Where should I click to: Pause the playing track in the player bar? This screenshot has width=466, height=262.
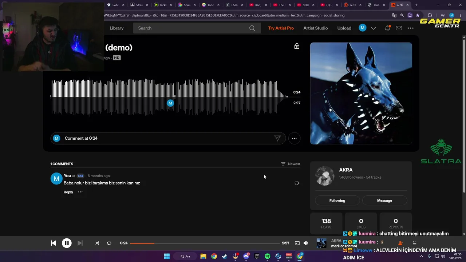click(x=67, y=243)
